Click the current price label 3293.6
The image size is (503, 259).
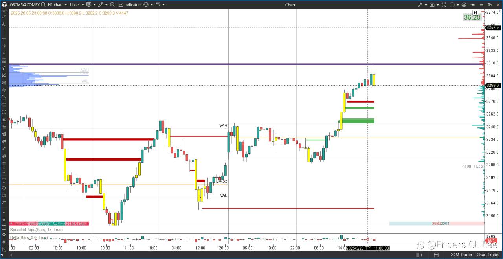[x=492, y=86]
